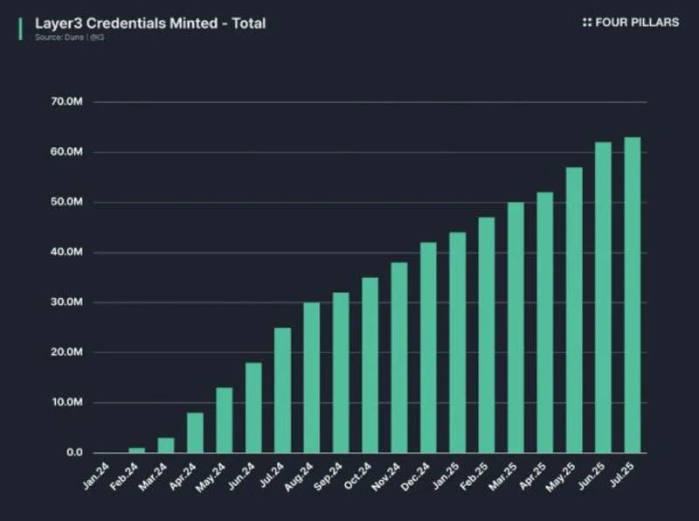Viewport: 699px width, 521px height.
Task: Click the Apr.24 bar
Action: (195, 433)
